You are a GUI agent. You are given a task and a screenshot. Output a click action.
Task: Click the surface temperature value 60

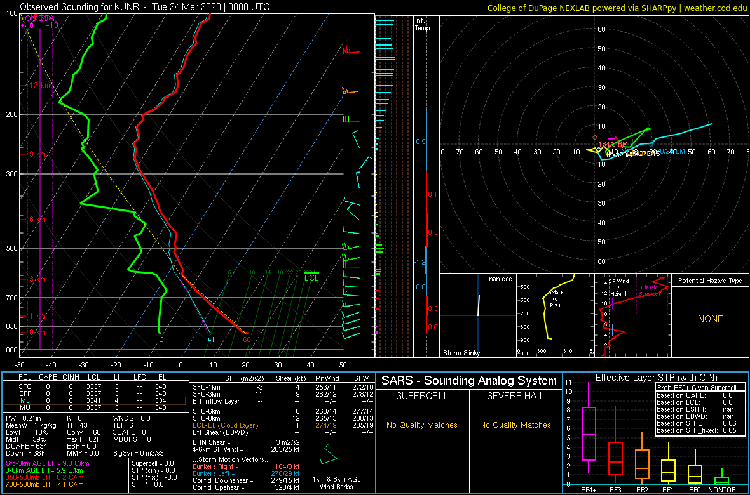[247, 340]
